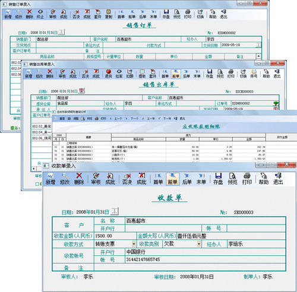The width and height of the screenshot is (297, 292).
Task: Click 复制 icon in 销售订单录入 toolbar
Action: click(x=109, y=14)
